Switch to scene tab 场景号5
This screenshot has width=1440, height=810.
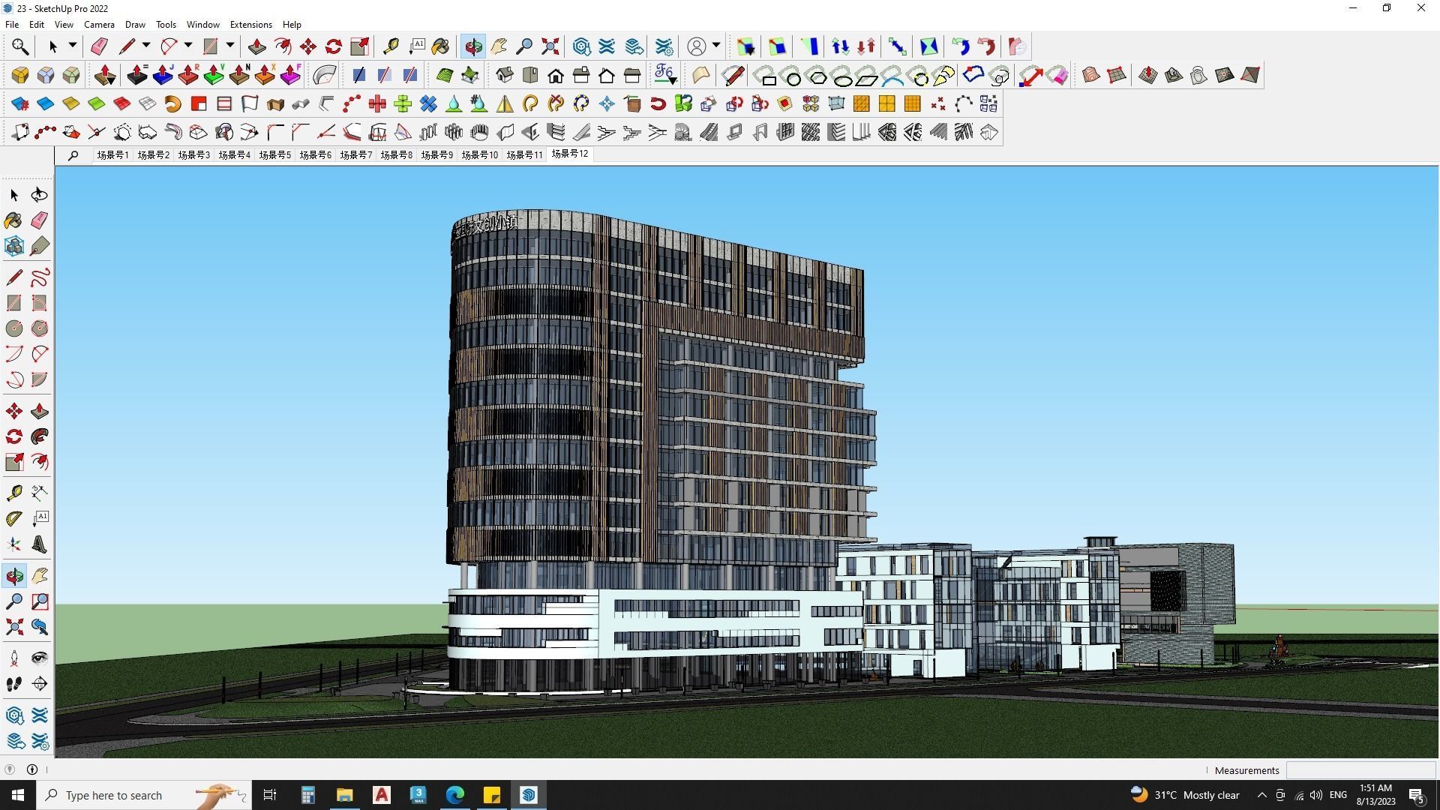(x=274, y=155)
